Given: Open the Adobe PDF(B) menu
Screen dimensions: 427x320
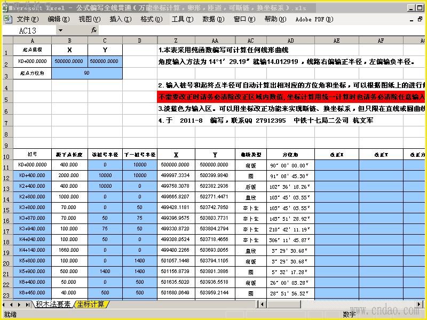Looking at the screenshot, I should [314, 19].
